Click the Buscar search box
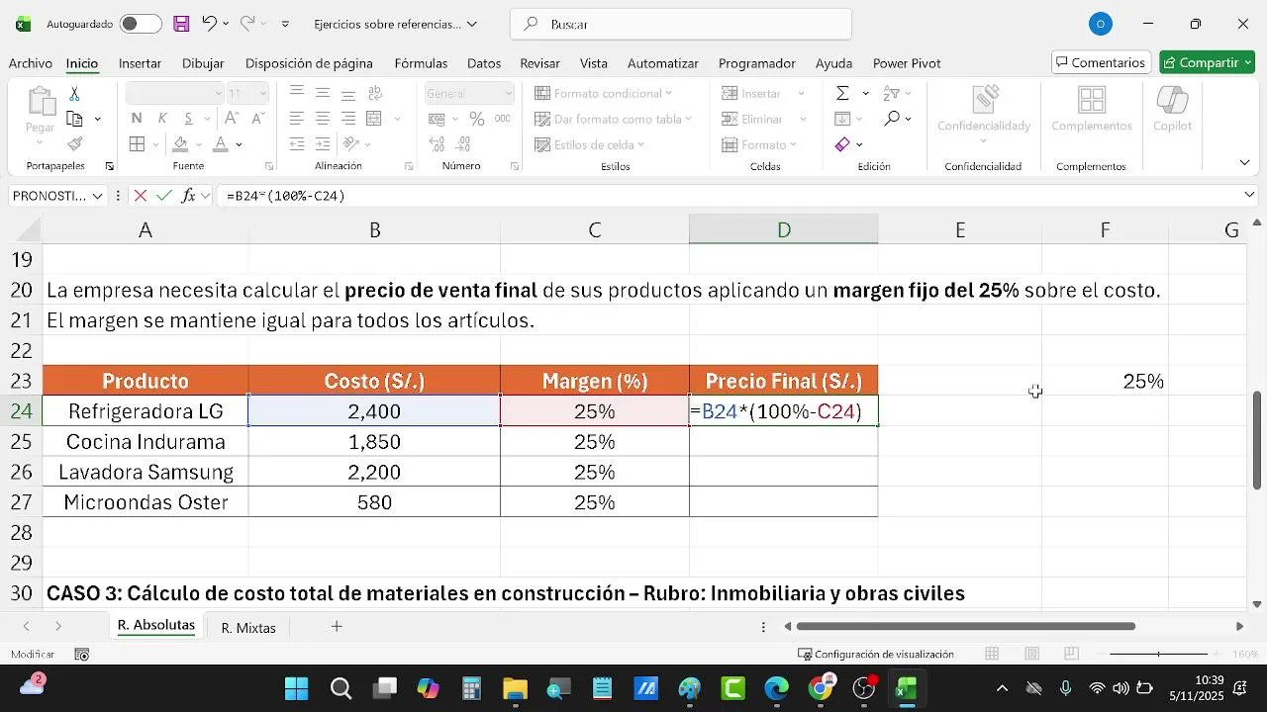 pyautogui.click(x=681, y=24)
